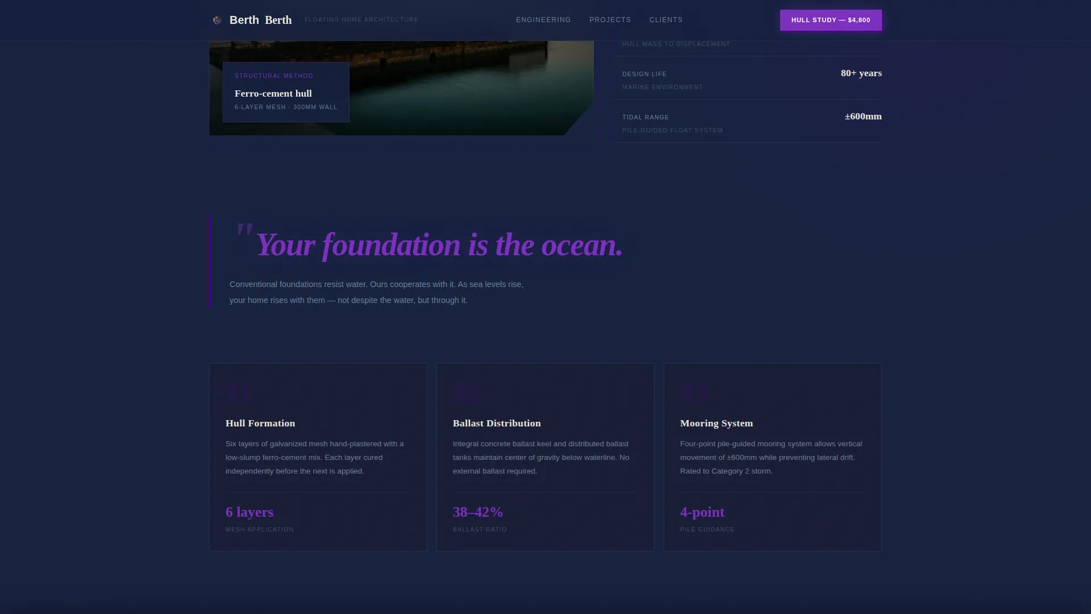Click the Tidal Range label
The image size is (1091, 614).
[x=646, y=117]
